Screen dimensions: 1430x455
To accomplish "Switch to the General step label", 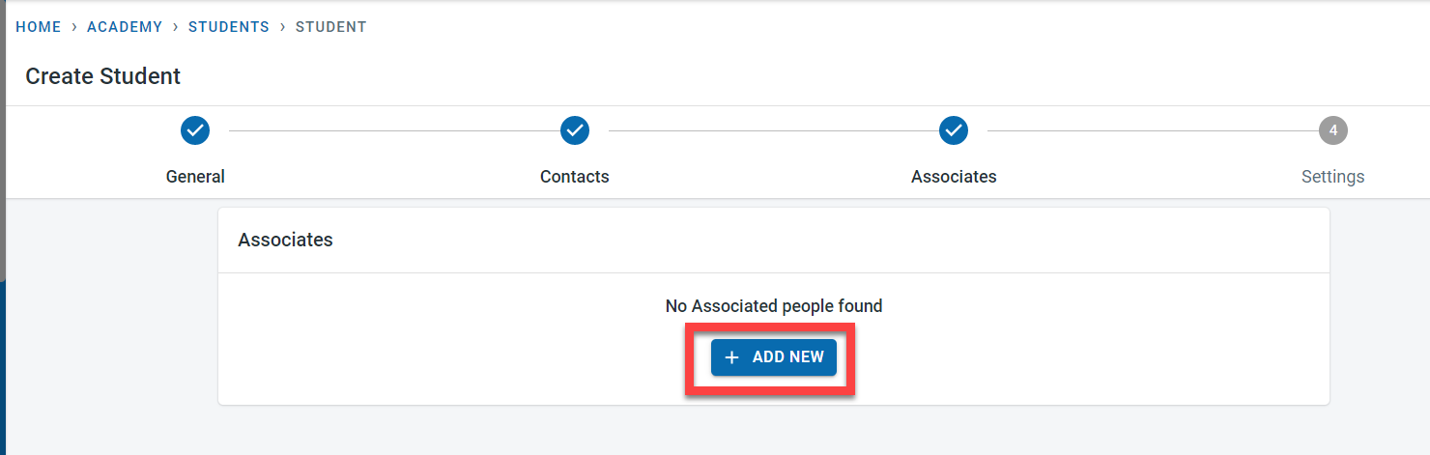I will coord(195,177).
